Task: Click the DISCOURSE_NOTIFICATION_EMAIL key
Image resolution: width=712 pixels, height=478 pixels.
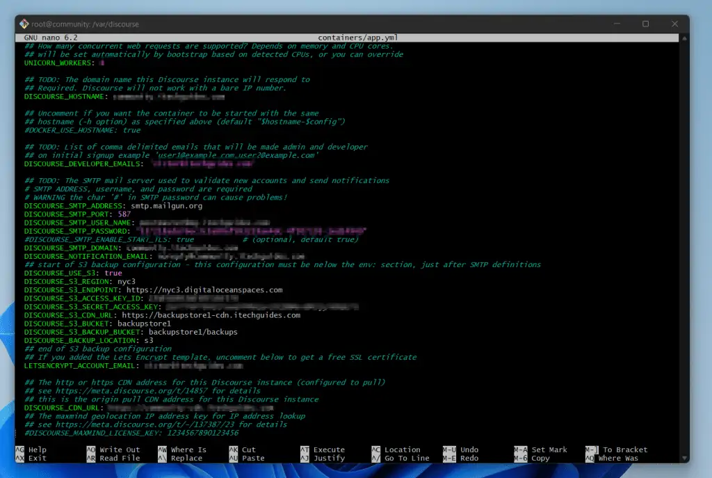Action: 86,257
